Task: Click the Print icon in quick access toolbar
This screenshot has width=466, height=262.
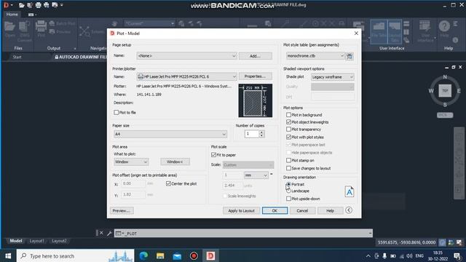Action: click(39, 5)
